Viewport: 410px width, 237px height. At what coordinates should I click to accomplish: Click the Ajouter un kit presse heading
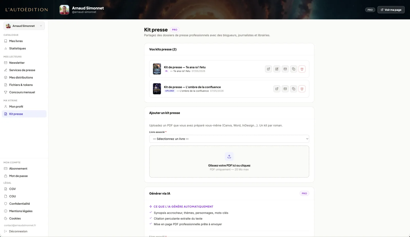pos(165,113)
